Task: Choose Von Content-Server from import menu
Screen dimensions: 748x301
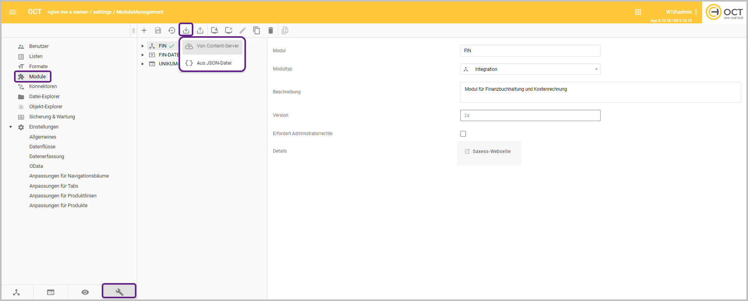Action: (212, 46)
